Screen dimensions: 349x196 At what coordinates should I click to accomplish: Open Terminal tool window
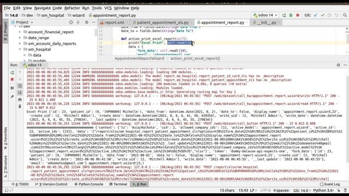[x=118, y=184]
